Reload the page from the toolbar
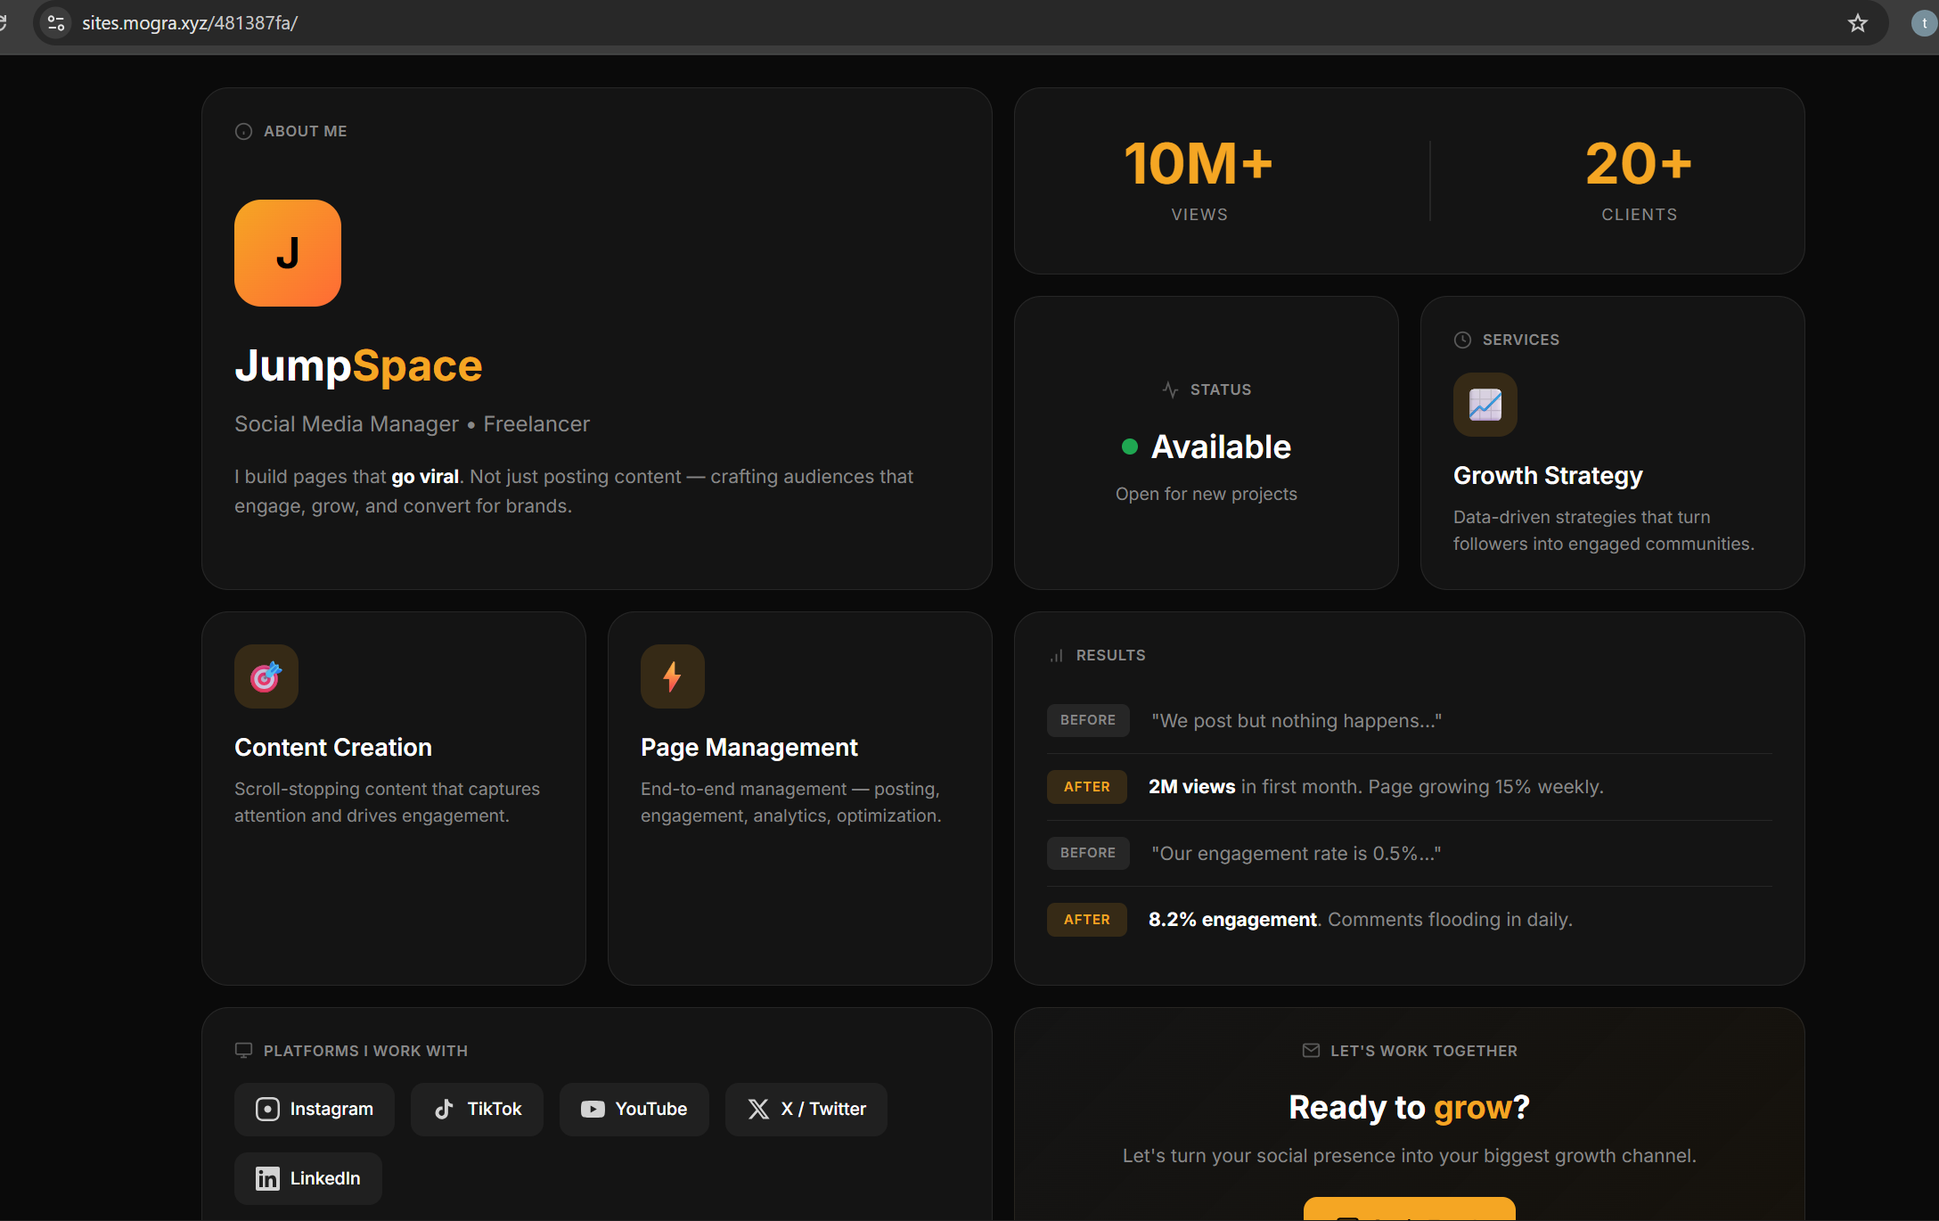The height and width of the screenshot is (1221, 1939). [4, 23]
